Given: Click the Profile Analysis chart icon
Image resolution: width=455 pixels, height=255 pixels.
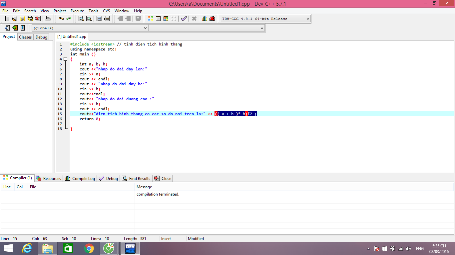Looking at the screenshot, I should click(204, 19).
